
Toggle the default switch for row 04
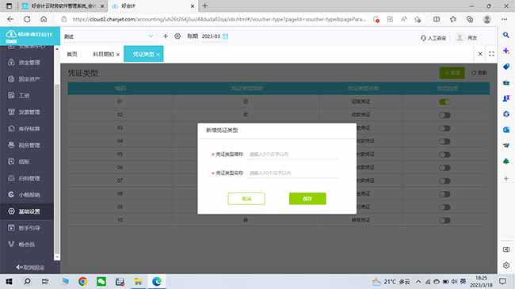pos(444,141)
